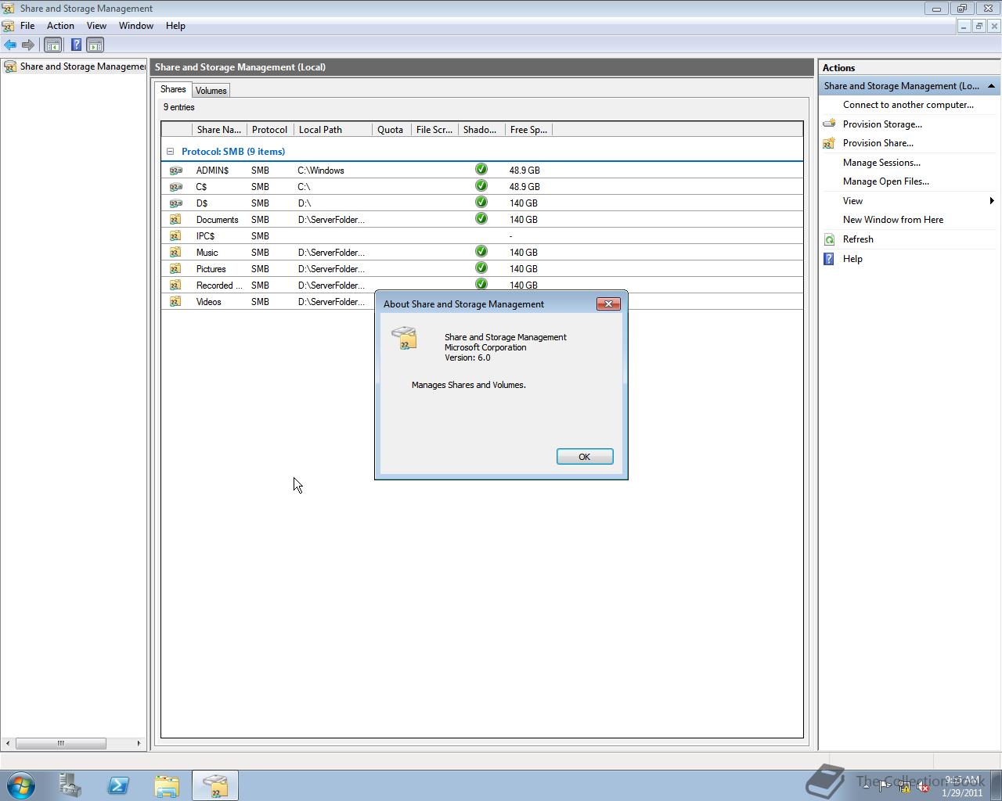Click the system tray clock
The width and height of the screenshot is (1002, 801).
(x=962, y=786)
